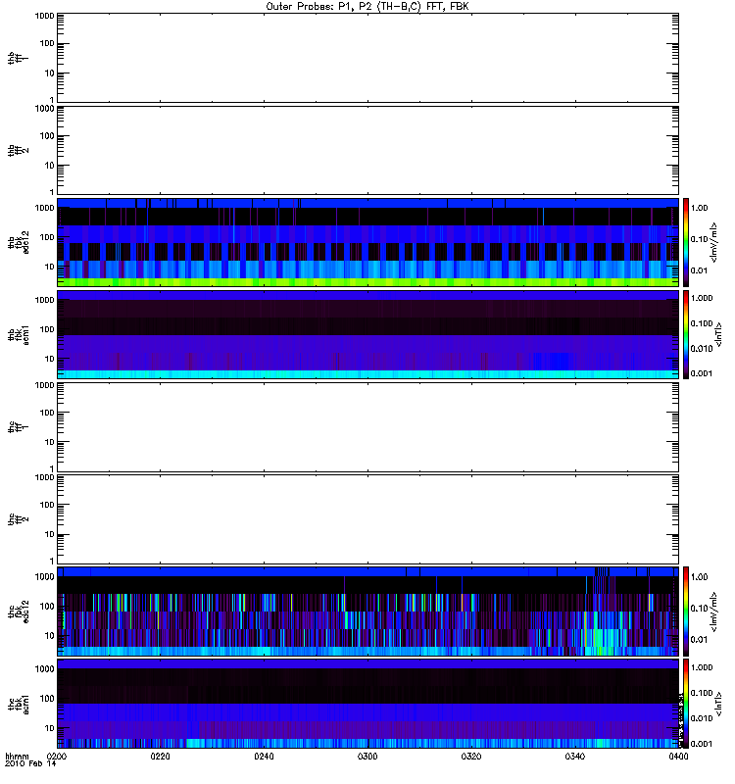Click the '1000' y-axis tick label of thc fff 2
Viewport: 735px width, 784px height.
(44, 477)
